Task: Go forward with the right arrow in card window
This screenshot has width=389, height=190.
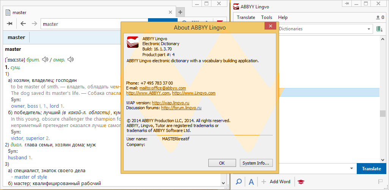Action: point(34,24)
